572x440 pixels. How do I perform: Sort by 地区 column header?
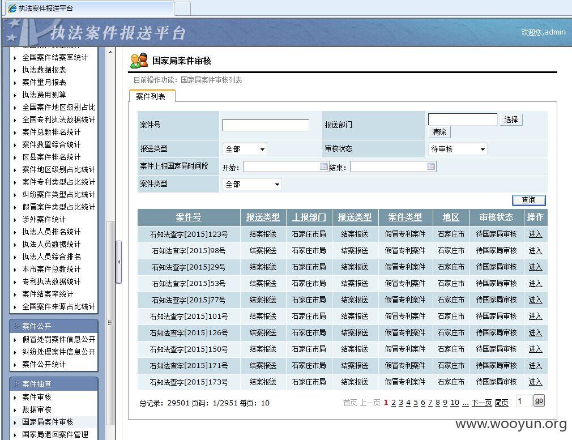coord(451,217)
